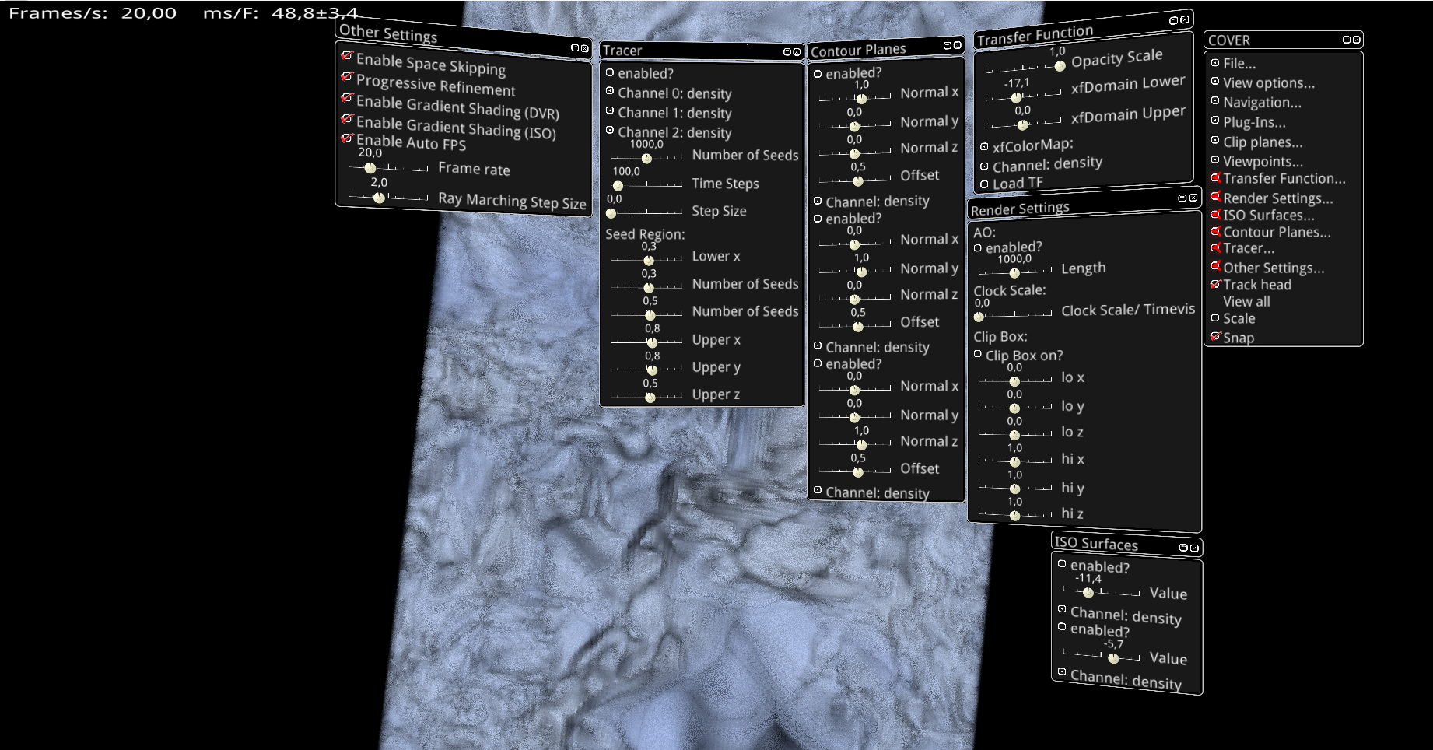The image size is (1433, 750).
Task: Toggle Track head in COVER menu
Action: pos(1215,285)
